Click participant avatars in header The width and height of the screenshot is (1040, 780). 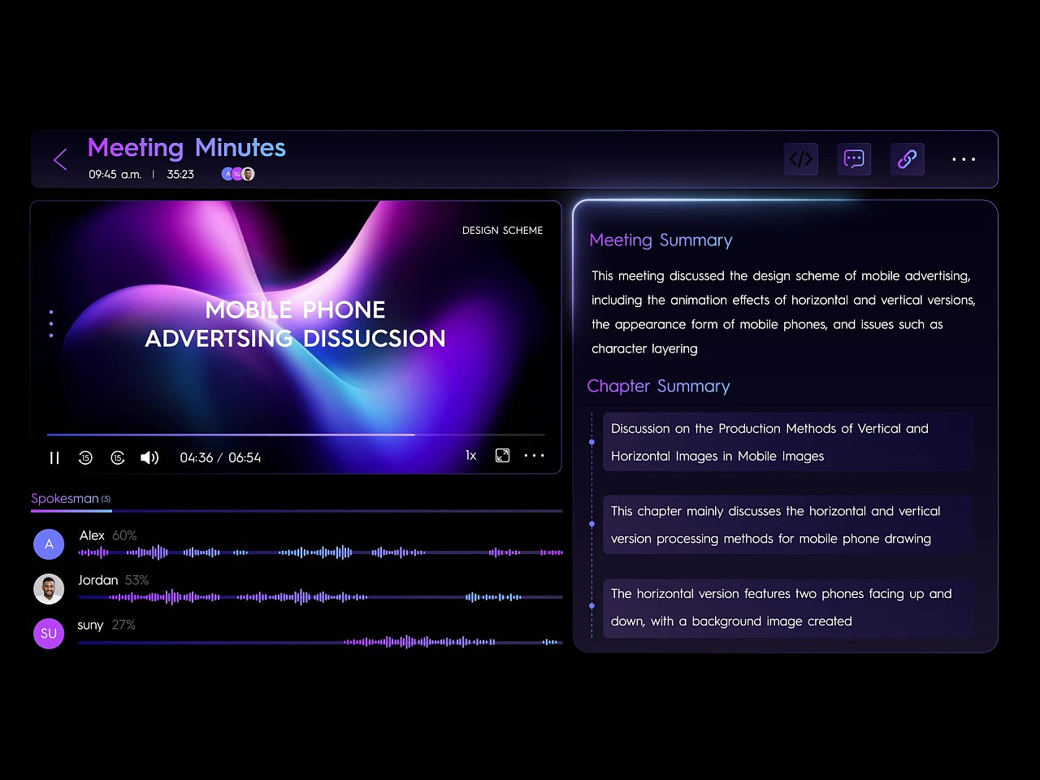click(x=238, y=174)
